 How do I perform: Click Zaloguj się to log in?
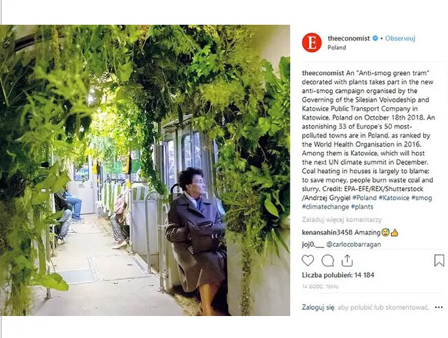(x=318, y=307)
